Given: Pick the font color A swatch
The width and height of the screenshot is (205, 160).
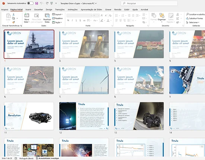Looking at the screenshot, I should (108, 21).
